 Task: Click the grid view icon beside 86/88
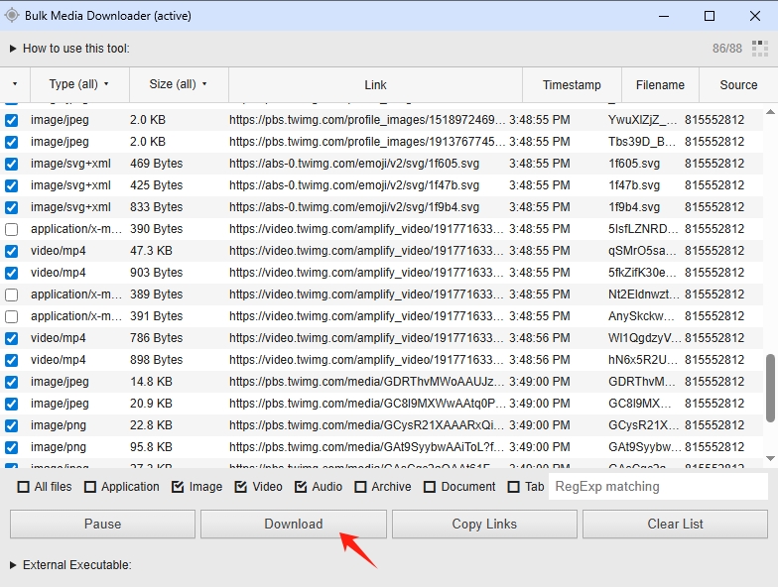coord(760,48)
